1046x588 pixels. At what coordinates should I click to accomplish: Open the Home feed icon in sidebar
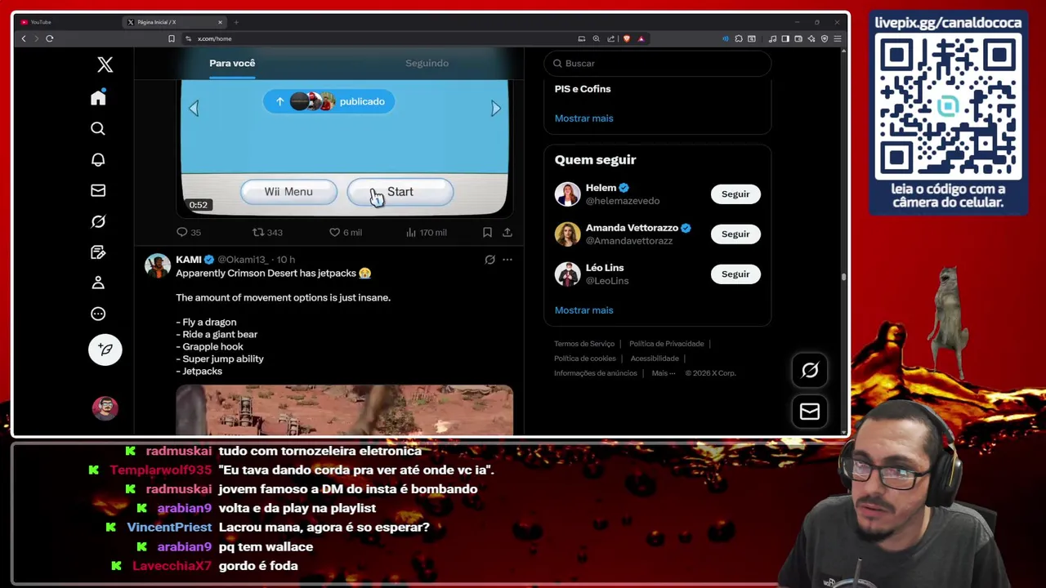coord(98,98)
